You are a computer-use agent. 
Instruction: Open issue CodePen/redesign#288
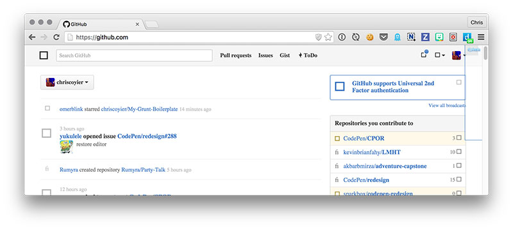click(147, 136)
